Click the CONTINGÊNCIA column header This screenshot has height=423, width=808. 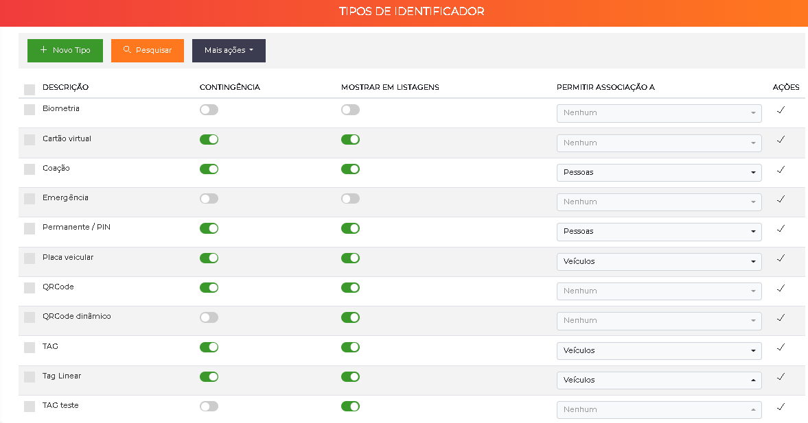[230, 87]
